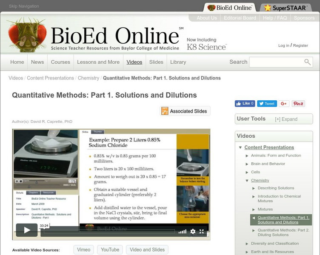This screenshot has width=320, height=255.
Task: Open the Chemistry sidebar link
Action: point(260,180)
